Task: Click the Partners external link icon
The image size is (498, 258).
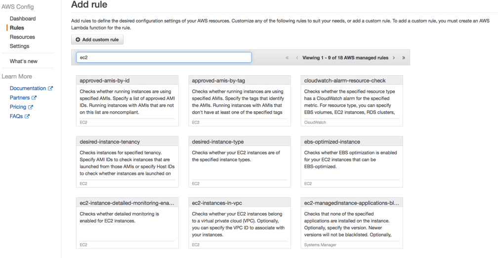Action: coord(34,98)
